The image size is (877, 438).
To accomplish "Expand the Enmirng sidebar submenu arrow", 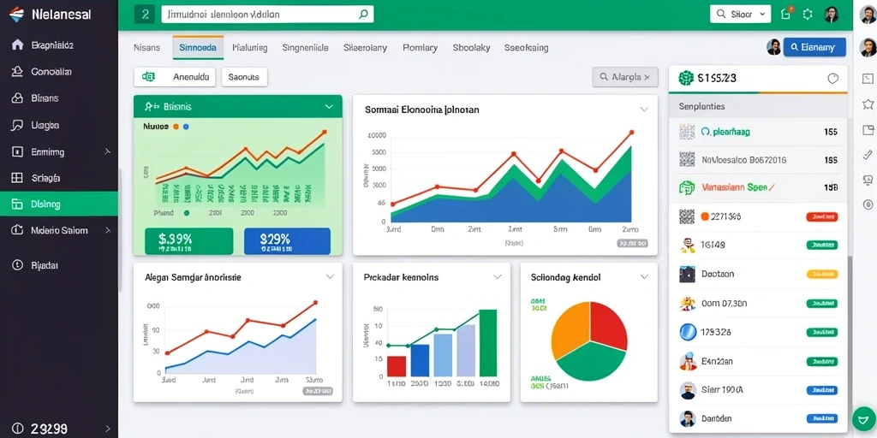I will 107,152.
